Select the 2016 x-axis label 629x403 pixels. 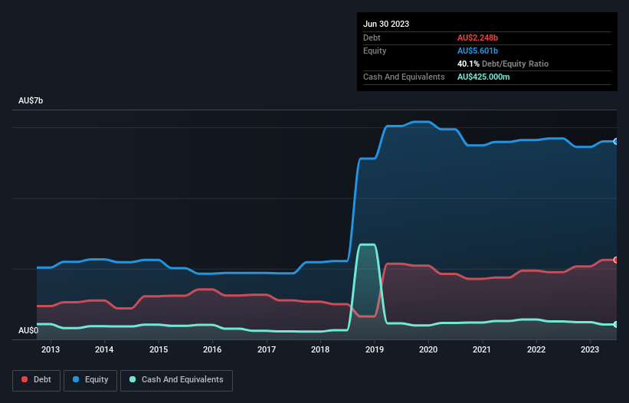212,349
